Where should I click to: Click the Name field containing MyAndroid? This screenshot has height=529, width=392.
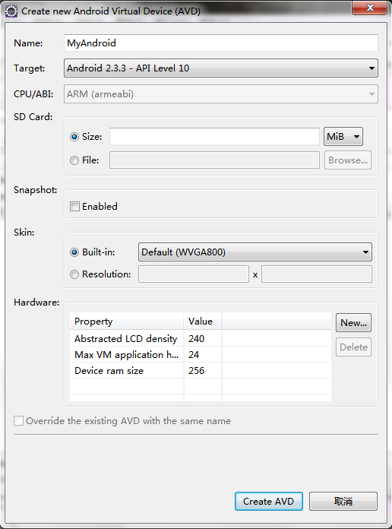click(221, 43)
